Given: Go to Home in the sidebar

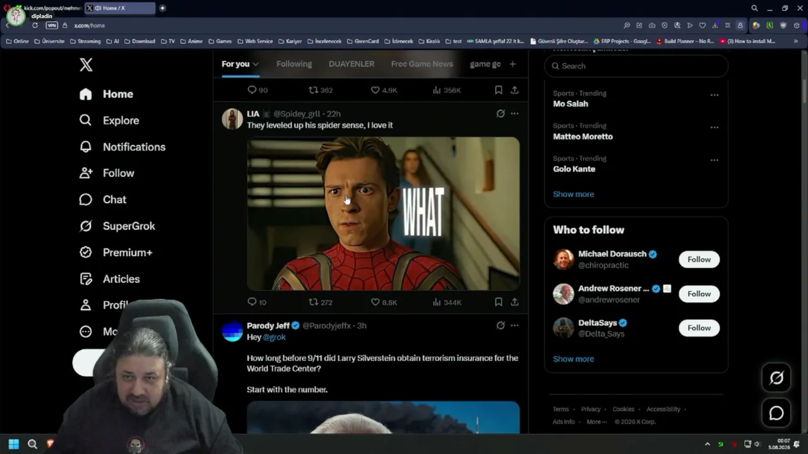Looking at the screenshot, I should (x=106, y=94).
